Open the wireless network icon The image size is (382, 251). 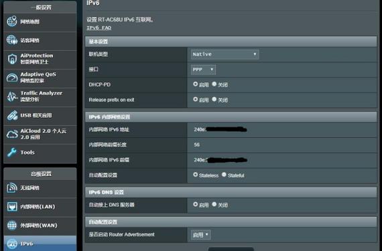11,188
